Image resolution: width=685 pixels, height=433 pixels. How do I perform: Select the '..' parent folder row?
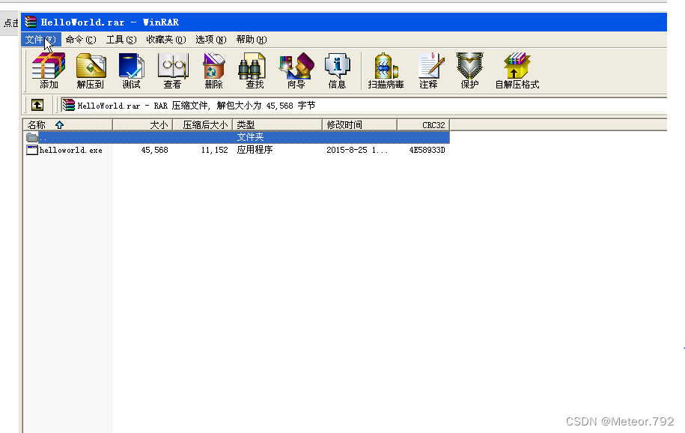237,137
